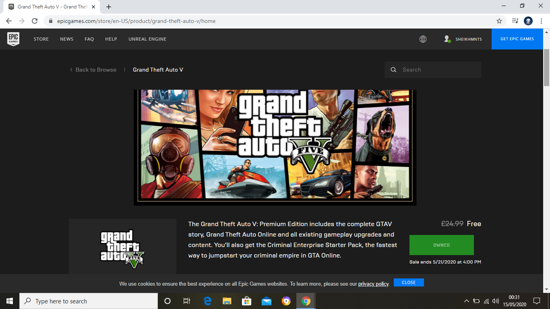Click the GET EPIC GAMES button
Image resolution: width=550 pixels, height=309 pixels.
click(517, 39)
